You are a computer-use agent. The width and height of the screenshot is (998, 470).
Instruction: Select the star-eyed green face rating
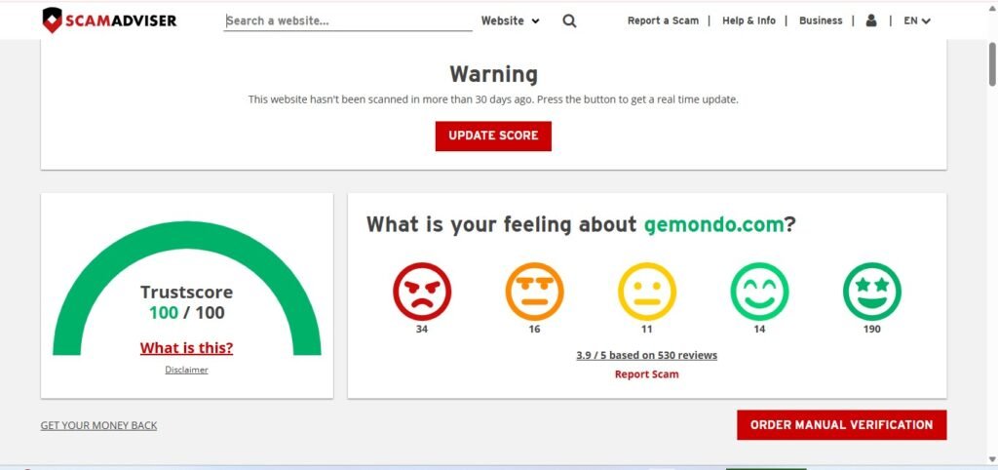pos(872,292)
